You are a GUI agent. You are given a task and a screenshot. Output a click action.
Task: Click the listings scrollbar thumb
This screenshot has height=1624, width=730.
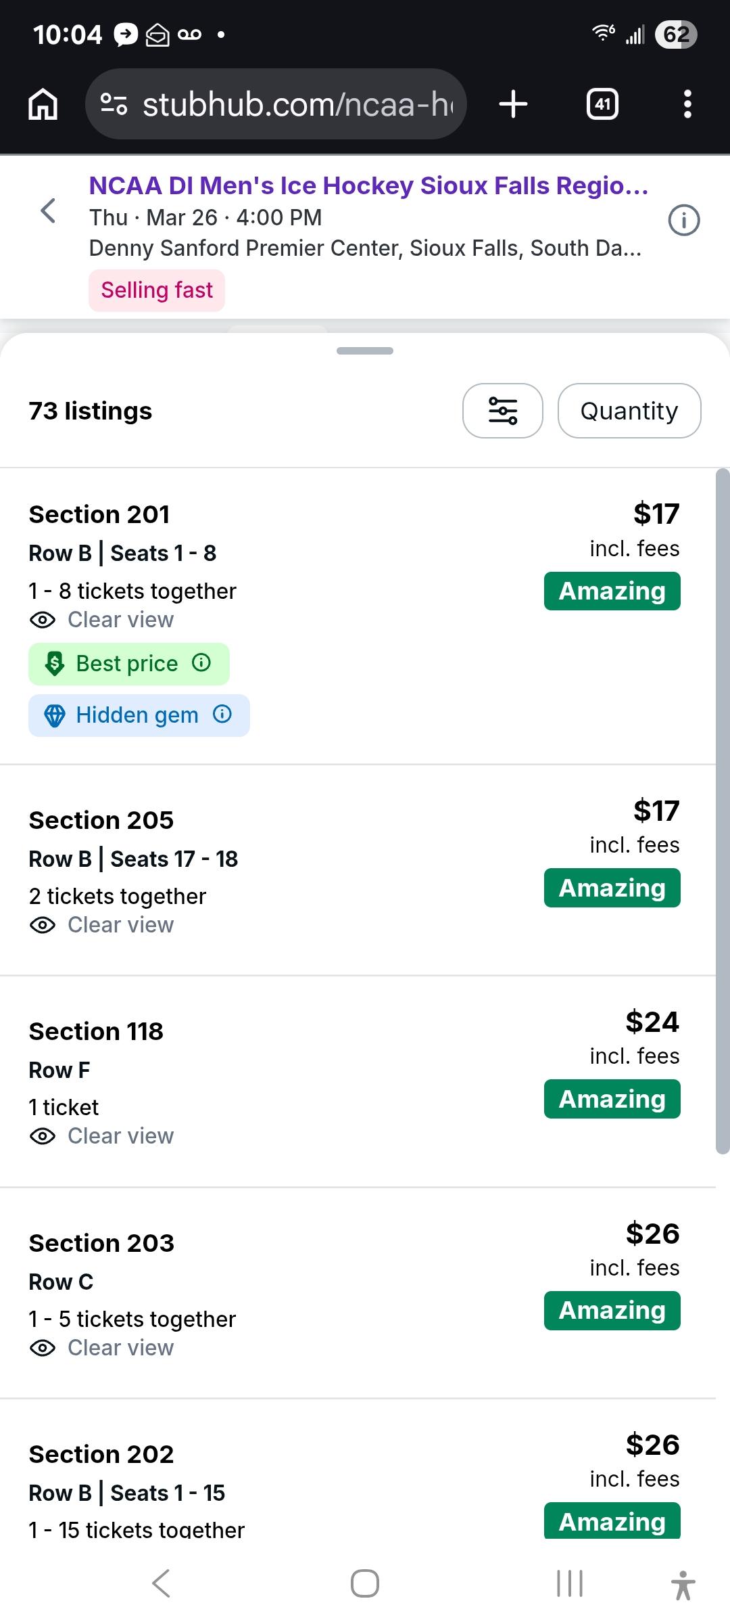723,812
